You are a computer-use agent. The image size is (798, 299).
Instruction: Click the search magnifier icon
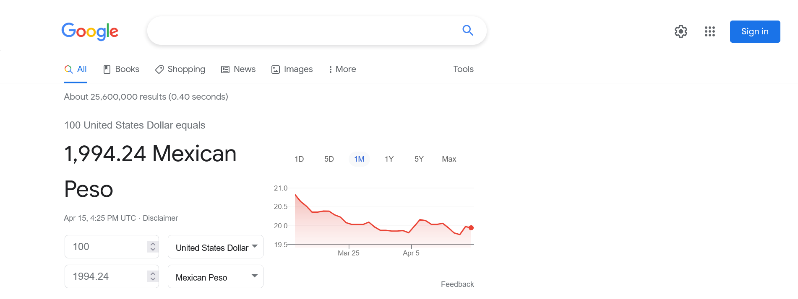(468, 31)
